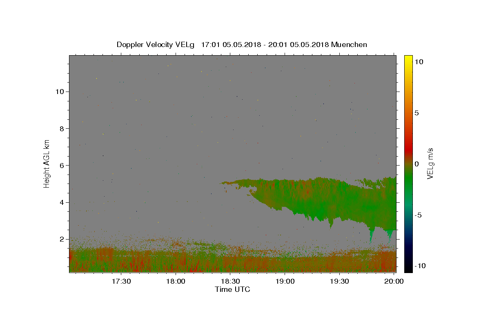
Task: Click the boundary layer echoes near ground level
Action: click(x=233, y=260)
